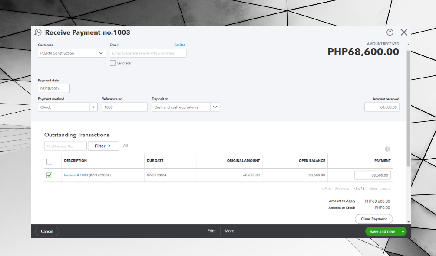Click the Payment date field
This screenshot has height=256, width=436.
click(54, 88)
